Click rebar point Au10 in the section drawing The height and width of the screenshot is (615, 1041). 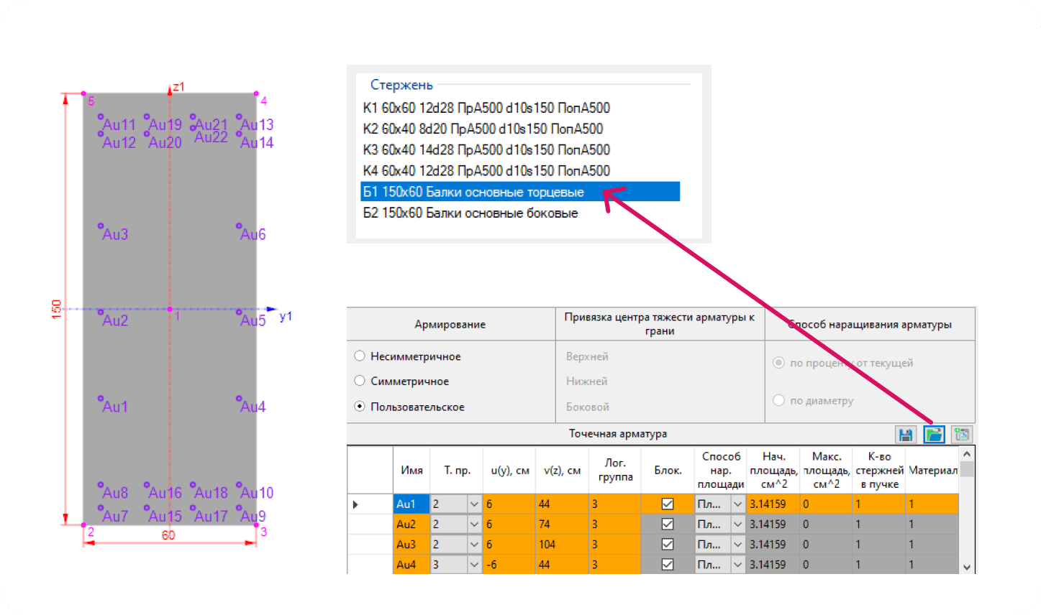(239, 484)
